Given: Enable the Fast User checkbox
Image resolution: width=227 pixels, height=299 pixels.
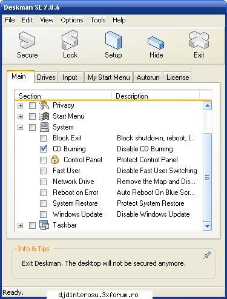Looking at the screenshot, I should pyautogui.click(x=43, y=171).
